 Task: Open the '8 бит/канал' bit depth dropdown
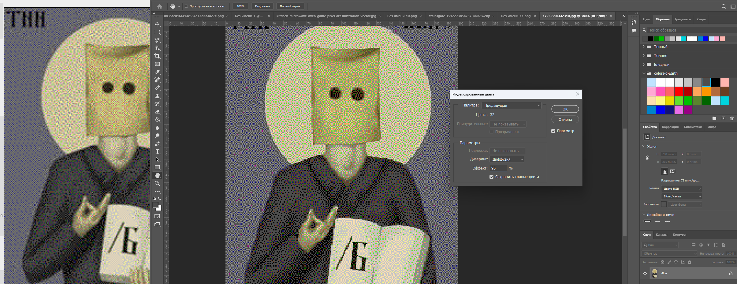(x=681, y=196)
